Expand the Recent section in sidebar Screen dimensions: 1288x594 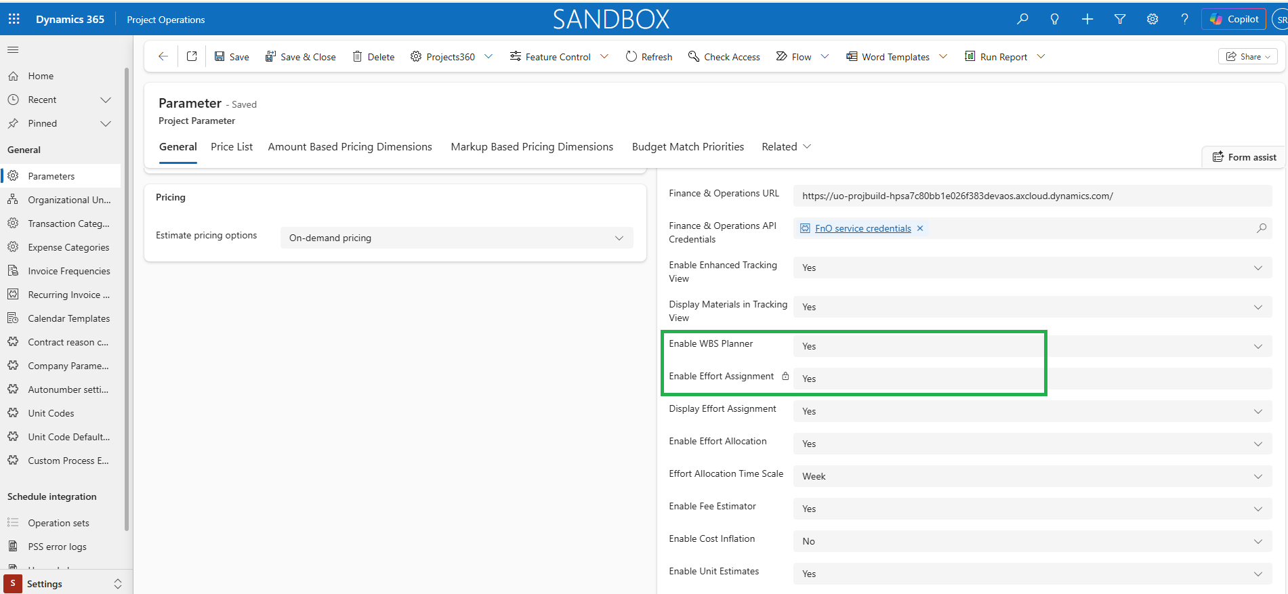[105, 100]
